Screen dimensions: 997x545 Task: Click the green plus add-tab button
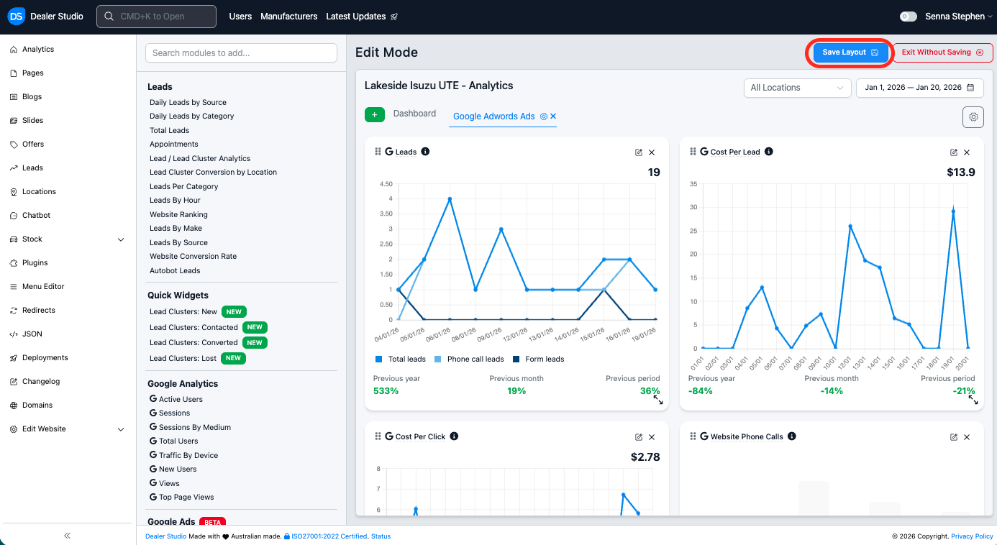pos(374,115)
